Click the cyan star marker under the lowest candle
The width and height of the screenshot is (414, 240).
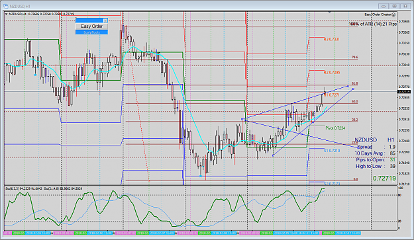click(x=201, y=176)
